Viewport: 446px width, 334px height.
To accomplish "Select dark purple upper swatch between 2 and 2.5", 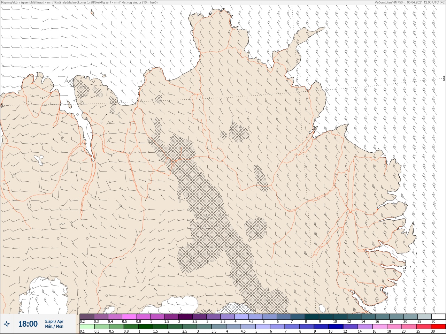I will click(x=185, y=317).
